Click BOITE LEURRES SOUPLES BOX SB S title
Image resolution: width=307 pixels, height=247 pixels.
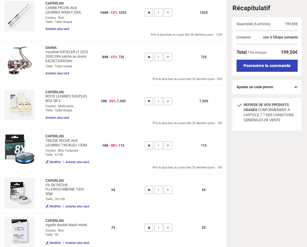66,99
